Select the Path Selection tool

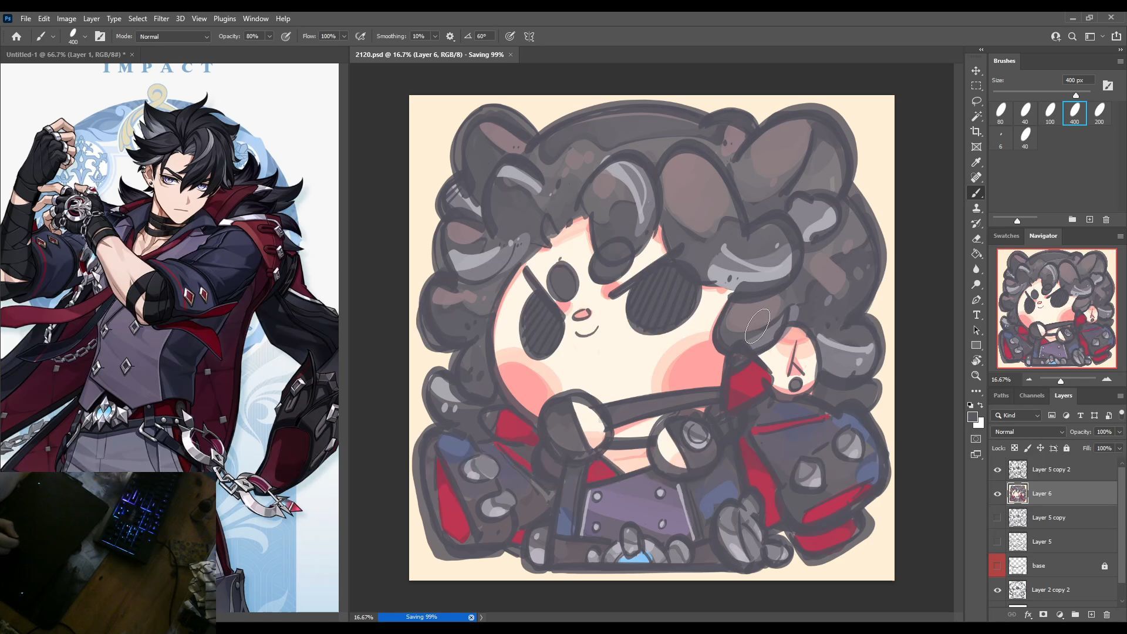click(976, 330)
